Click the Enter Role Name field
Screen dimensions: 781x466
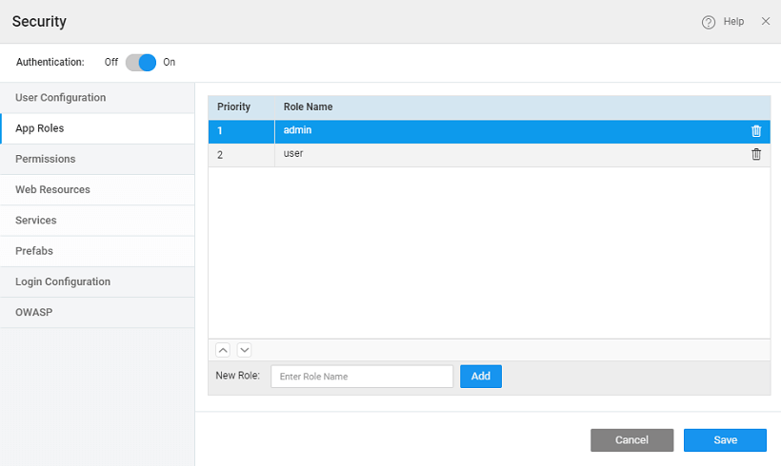[x=362, y=377]
